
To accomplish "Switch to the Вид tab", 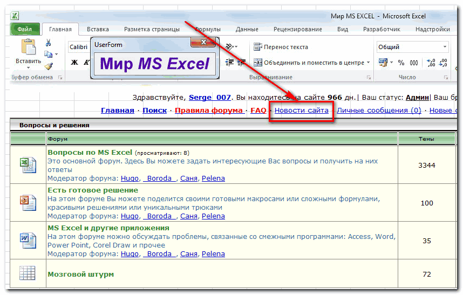I will pos(343,29).
